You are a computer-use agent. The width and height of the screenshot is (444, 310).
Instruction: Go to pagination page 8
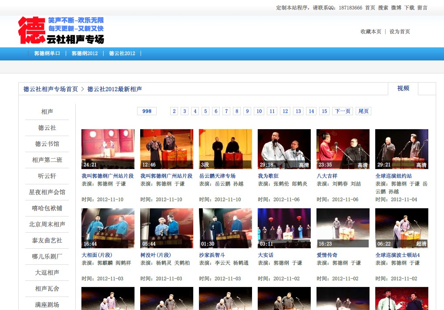coord(237,111)
